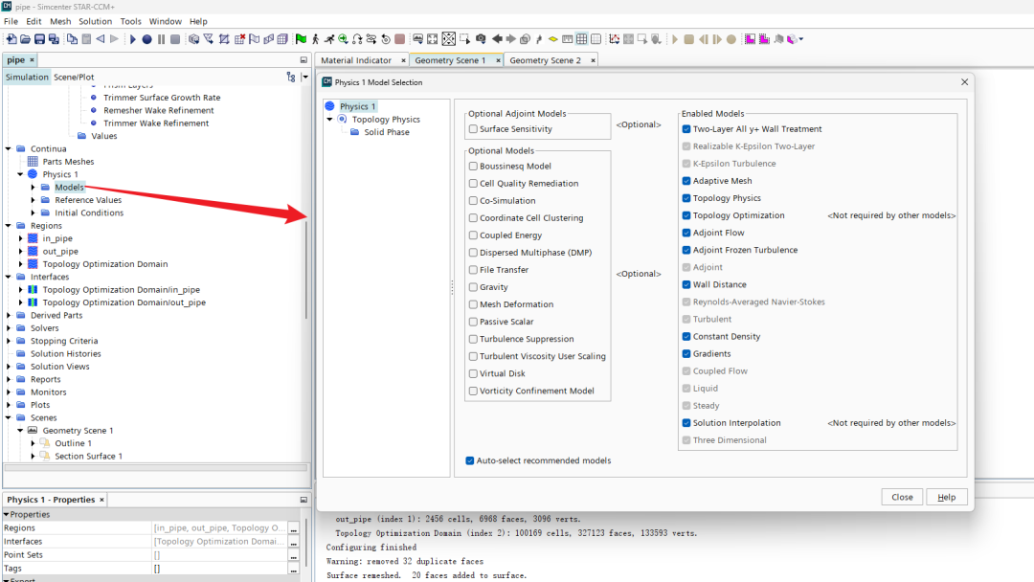Switch to the Scene/Plot tab
1034x582 pixels.
click(x=74, y=78)
